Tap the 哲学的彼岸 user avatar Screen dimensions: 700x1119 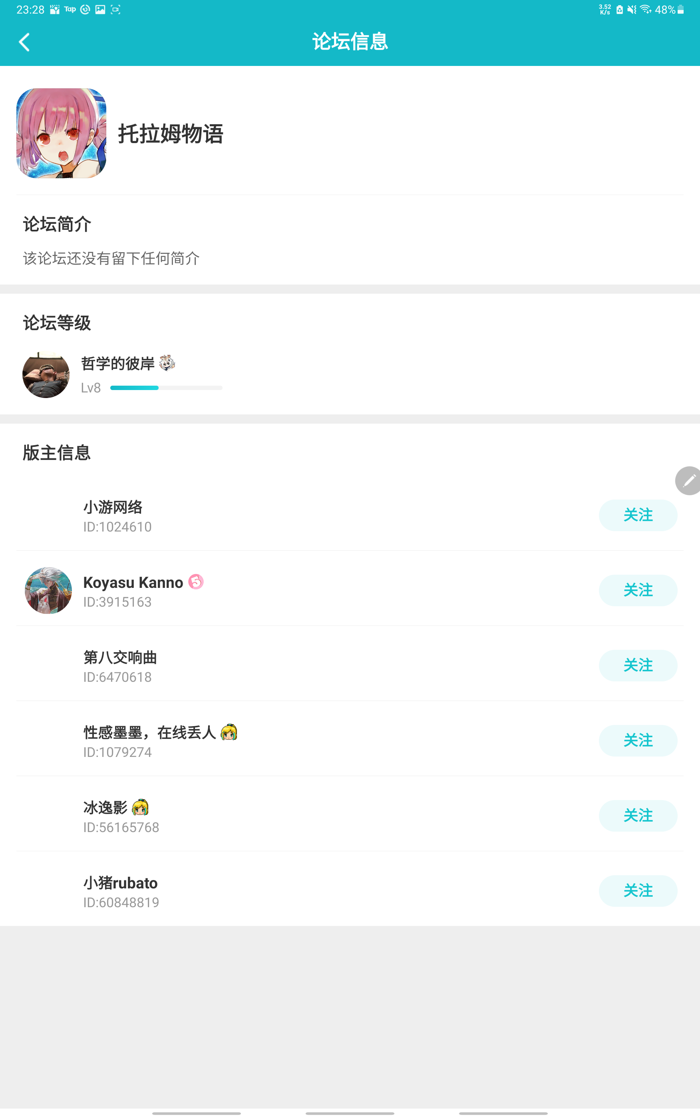(46, 374)
